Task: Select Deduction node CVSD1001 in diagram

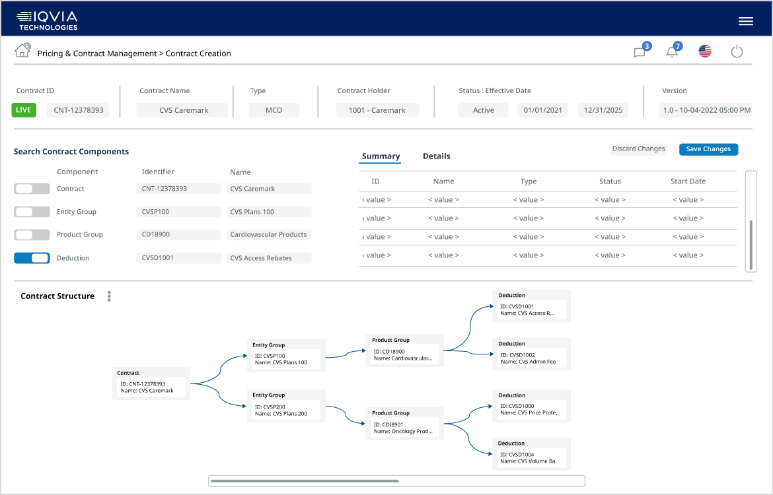Action: point(531,306)
